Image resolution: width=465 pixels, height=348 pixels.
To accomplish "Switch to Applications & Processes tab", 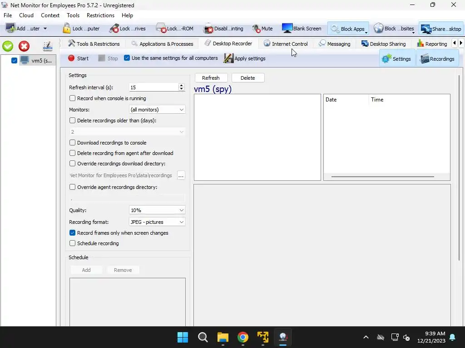I will point(162,44).
